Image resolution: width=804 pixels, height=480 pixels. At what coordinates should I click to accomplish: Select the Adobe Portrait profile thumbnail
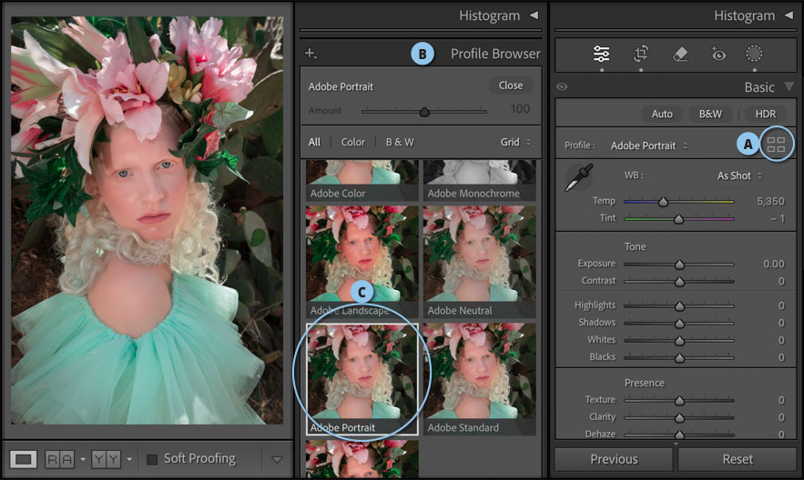coord(362,379)
